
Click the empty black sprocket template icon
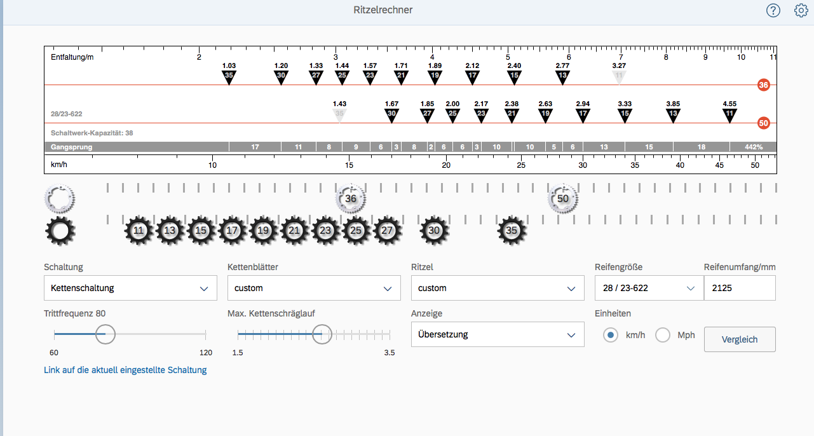pos(60,231)
